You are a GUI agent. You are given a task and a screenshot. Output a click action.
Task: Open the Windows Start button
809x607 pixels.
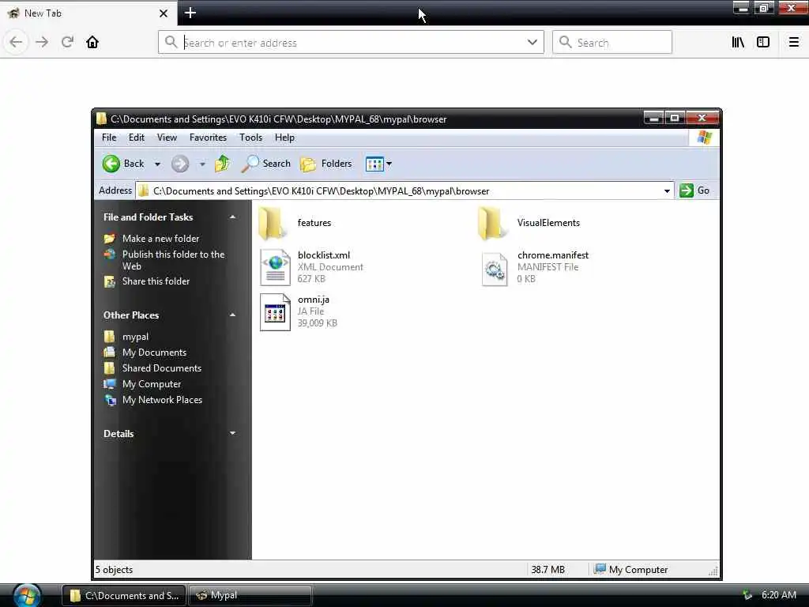(27, 595)
